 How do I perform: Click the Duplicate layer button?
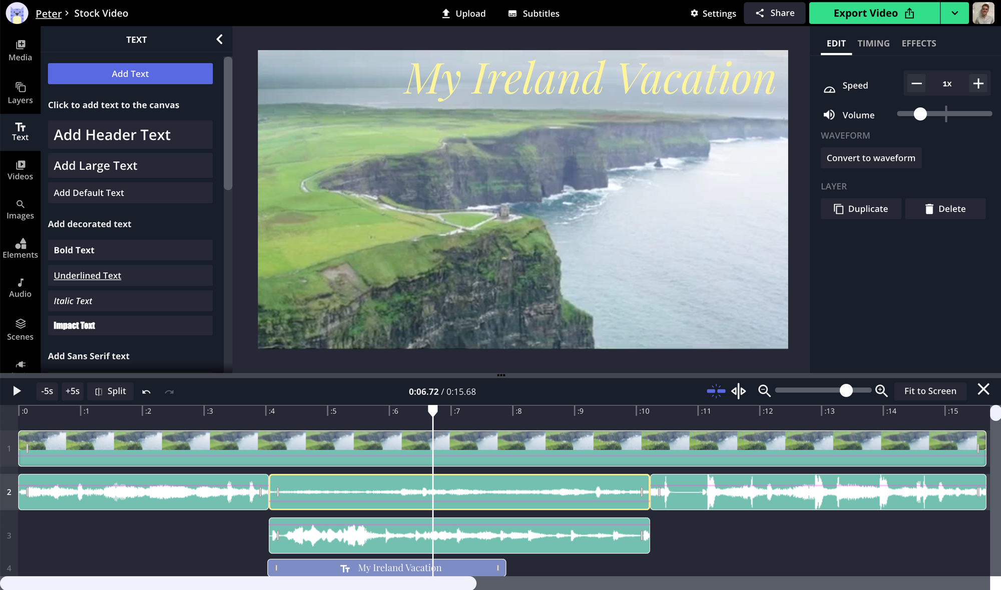[860, 209]
